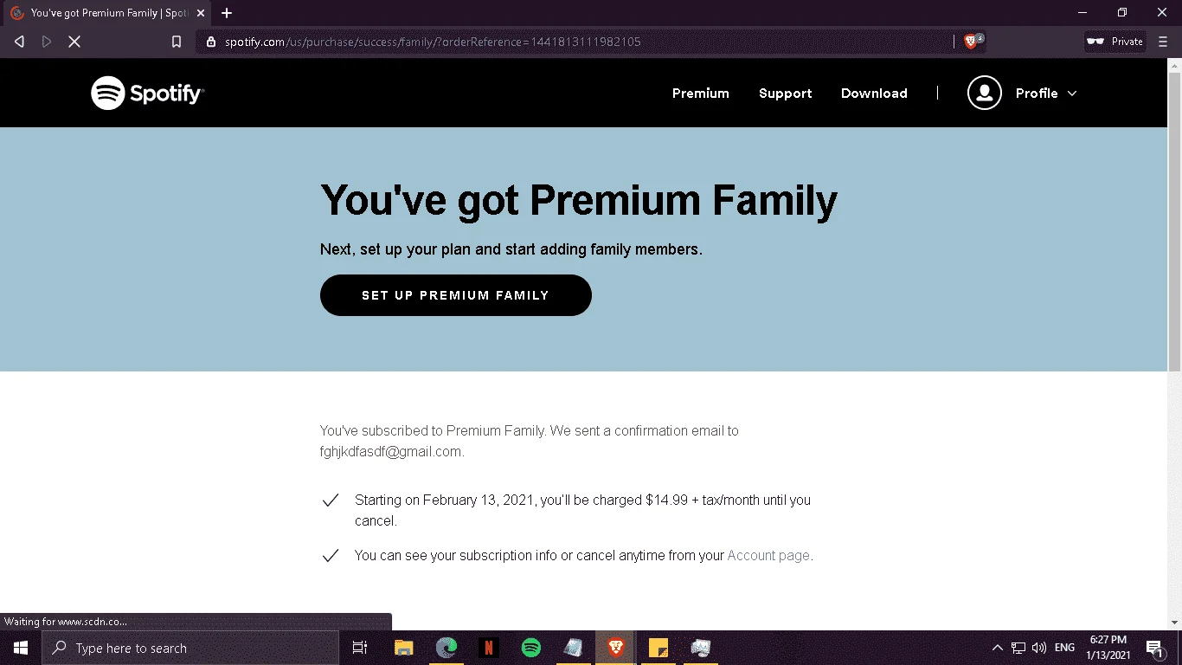1182x665 pixels.
Task: Launch Netflix from the taskbar
Action: 488,648
